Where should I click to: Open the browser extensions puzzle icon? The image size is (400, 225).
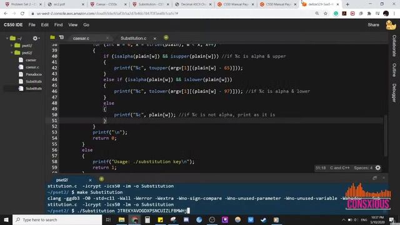[369, 14]
